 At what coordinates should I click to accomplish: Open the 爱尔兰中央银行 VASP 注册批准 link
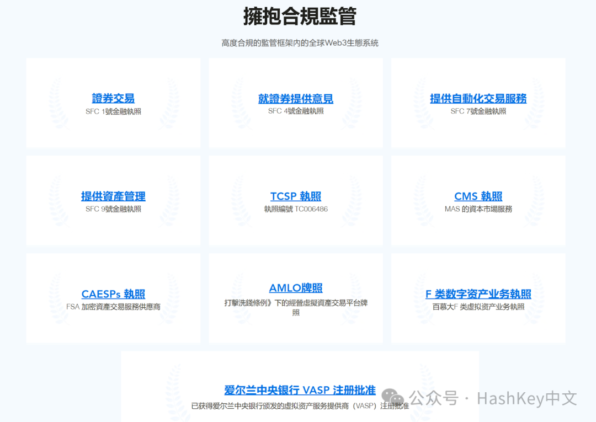(300, 390)
